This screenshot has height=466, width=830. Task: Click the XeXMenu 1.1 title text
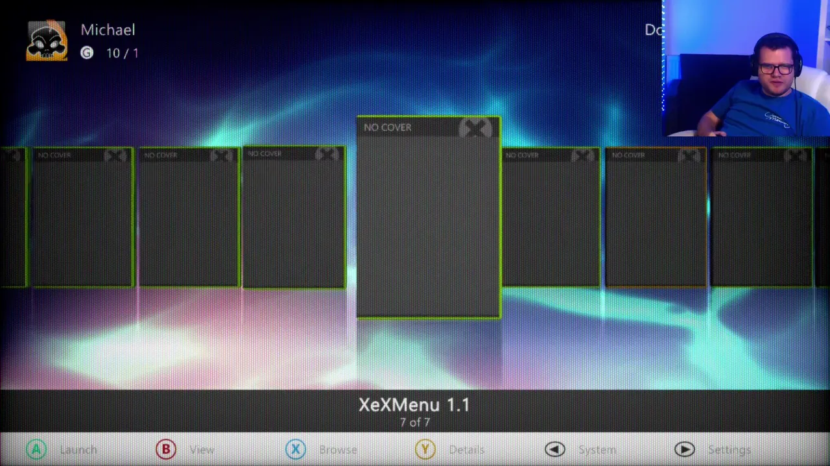pos(414,405)
